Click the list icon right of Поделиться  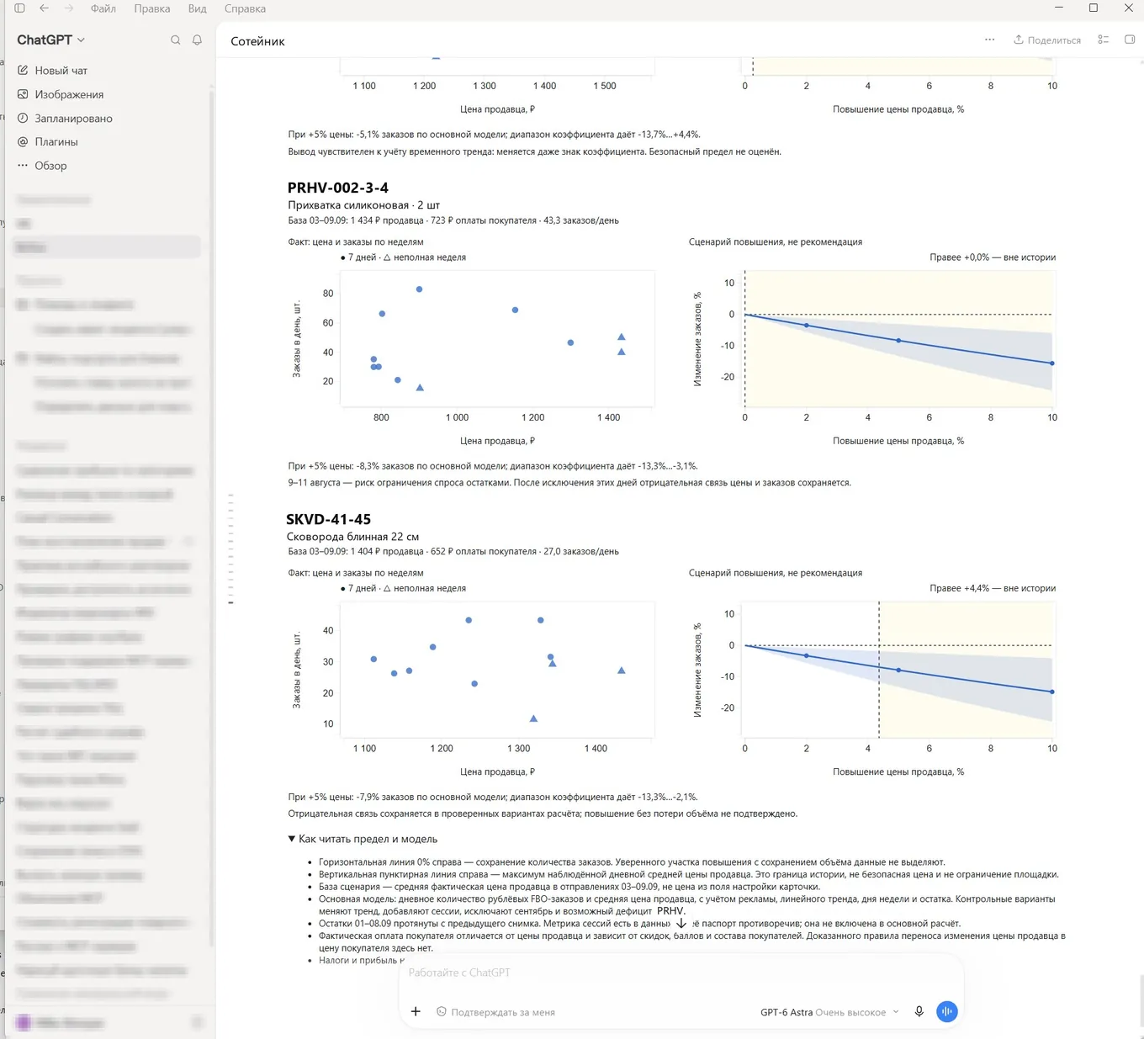point(1104,40)
